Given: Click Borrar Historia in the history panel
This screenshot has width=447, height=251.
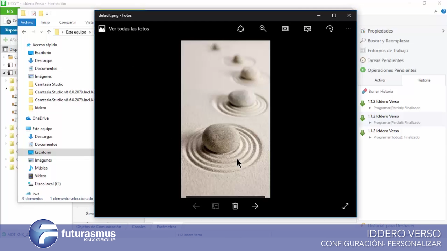Looking at the screenshot, I should [381, 91].
